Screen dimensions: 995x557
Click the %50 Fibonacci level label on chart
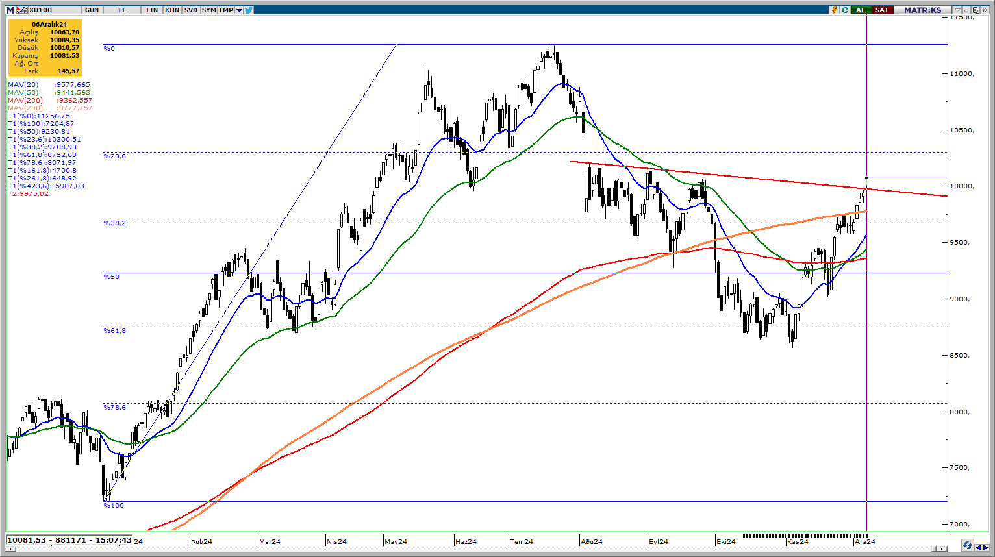pos(112,277)
